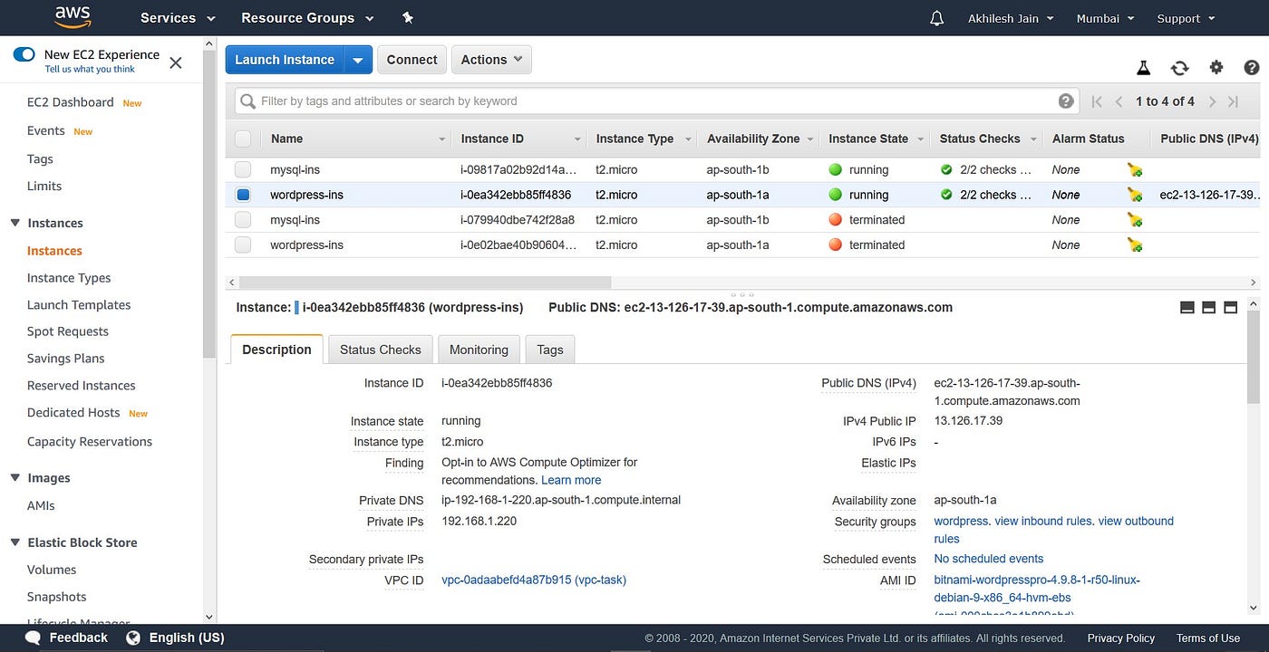Viewport: 1269px width, 652px height.
Task: Click alarm icon for running mysql-ins row
Action: point(1135,169)
